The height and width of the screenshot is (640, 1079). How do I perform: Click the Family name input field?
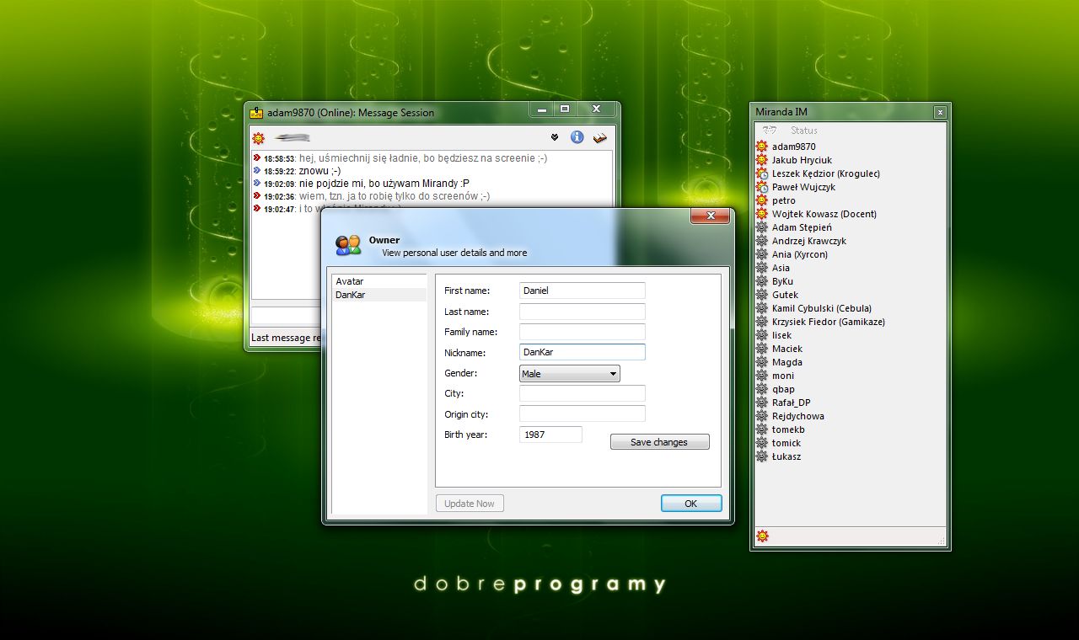pos(582,332)
